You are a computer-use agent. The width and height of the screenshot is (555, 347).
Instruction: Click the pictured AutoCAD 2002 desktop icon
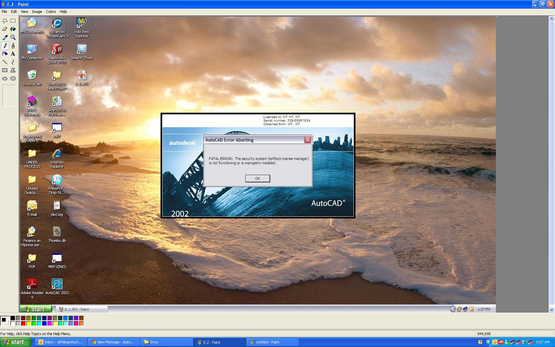[57, 287]
